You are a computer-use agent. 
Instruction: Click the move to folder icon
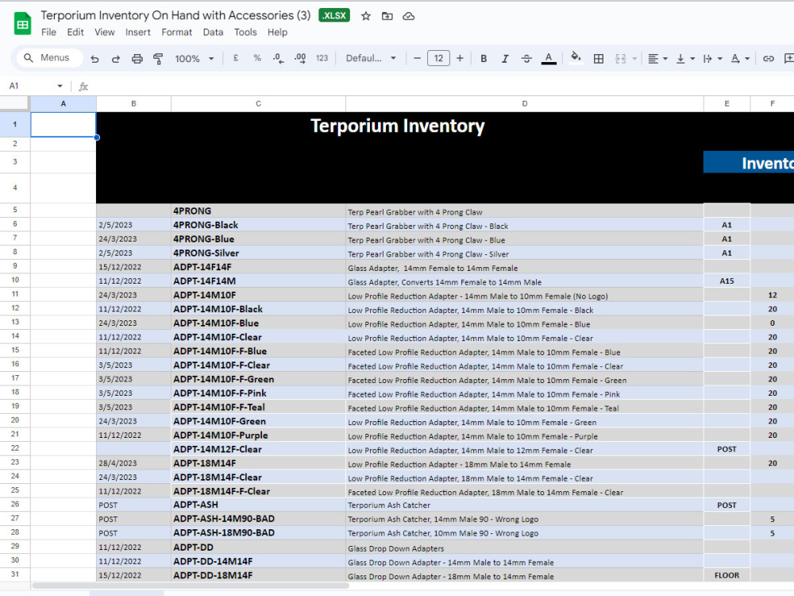pos(387,16)
